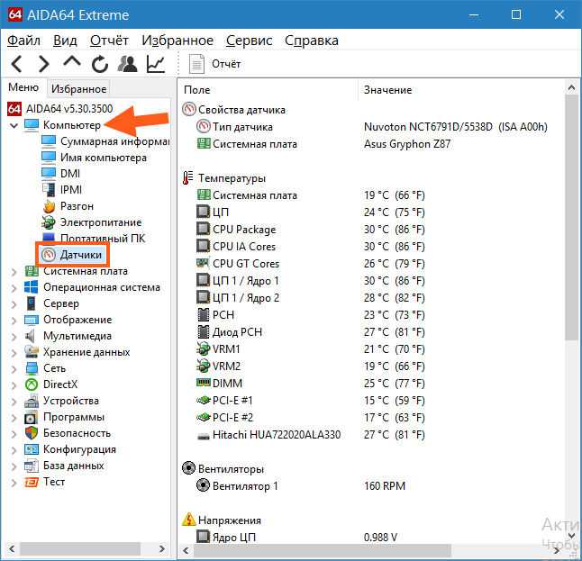Screen dimensions: 582x561
Task: Click the up-level arrow toolbar button
Action: point(72,61)
